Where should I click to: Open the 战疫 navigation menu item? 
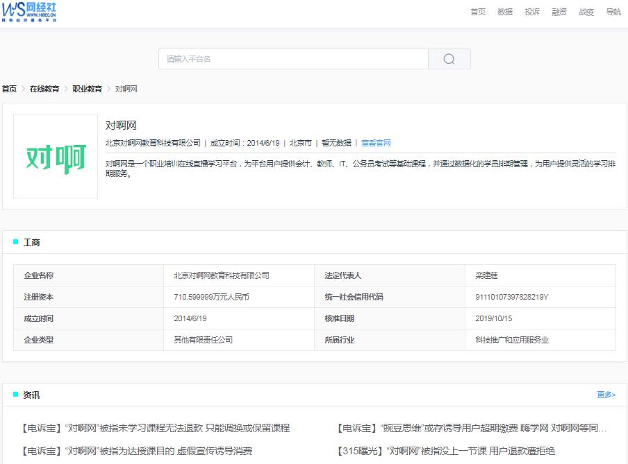pyautogui.click(x=585, y=12)
